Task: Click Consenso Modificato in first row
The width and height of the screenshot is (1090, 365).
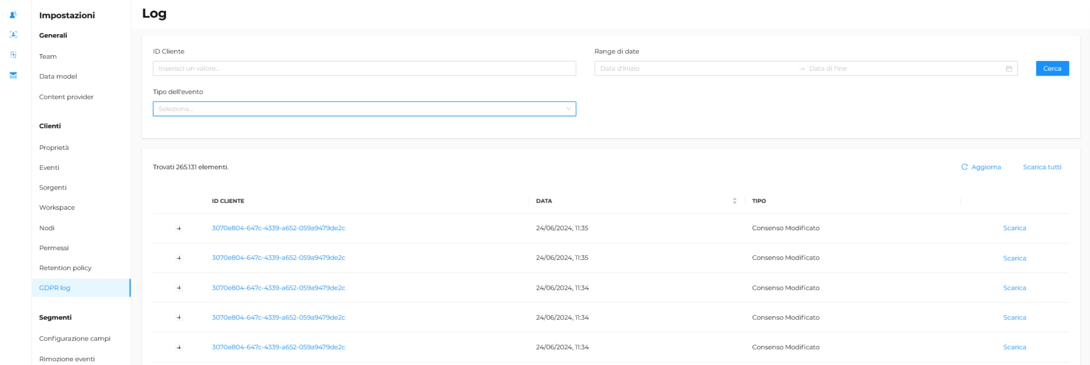Action: click(786, 228)
